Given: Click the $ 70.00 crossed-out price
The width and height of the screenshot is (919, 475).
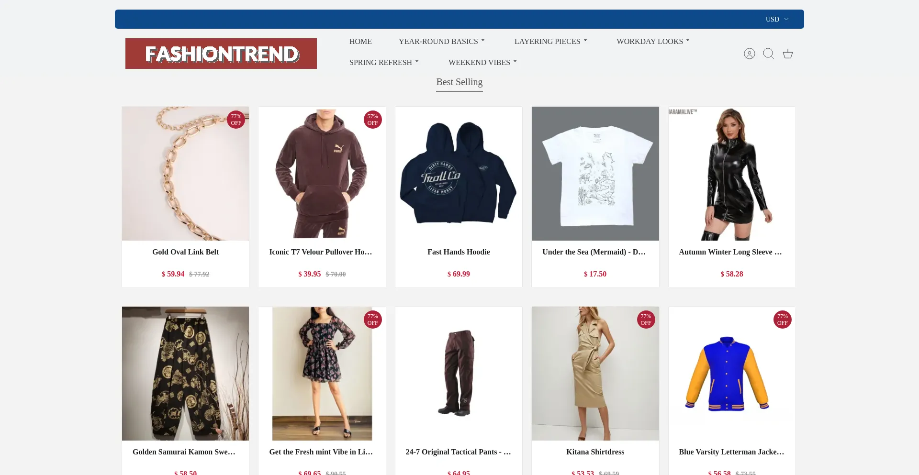Looking at the screenshot, I should [336, 274].
